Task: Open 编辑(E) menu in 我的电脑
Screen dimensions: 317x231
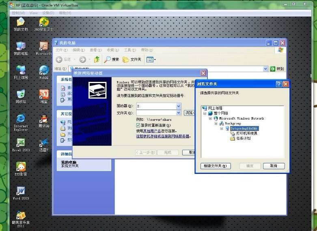Action: pos(79,50)
